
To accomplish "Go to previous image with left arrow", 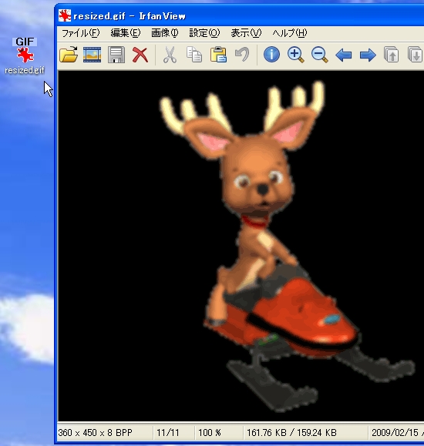I will pyautogui.click(x=343, y=55).
